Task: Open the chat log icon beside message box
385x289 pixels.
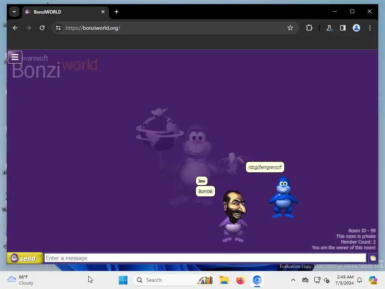Action: (x=373, y=258)
